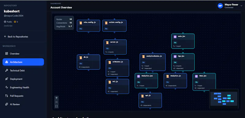This screenshot has height=118, width=245.
Task: Click Back to Repositories link
Action: click(x=16, y=37)
